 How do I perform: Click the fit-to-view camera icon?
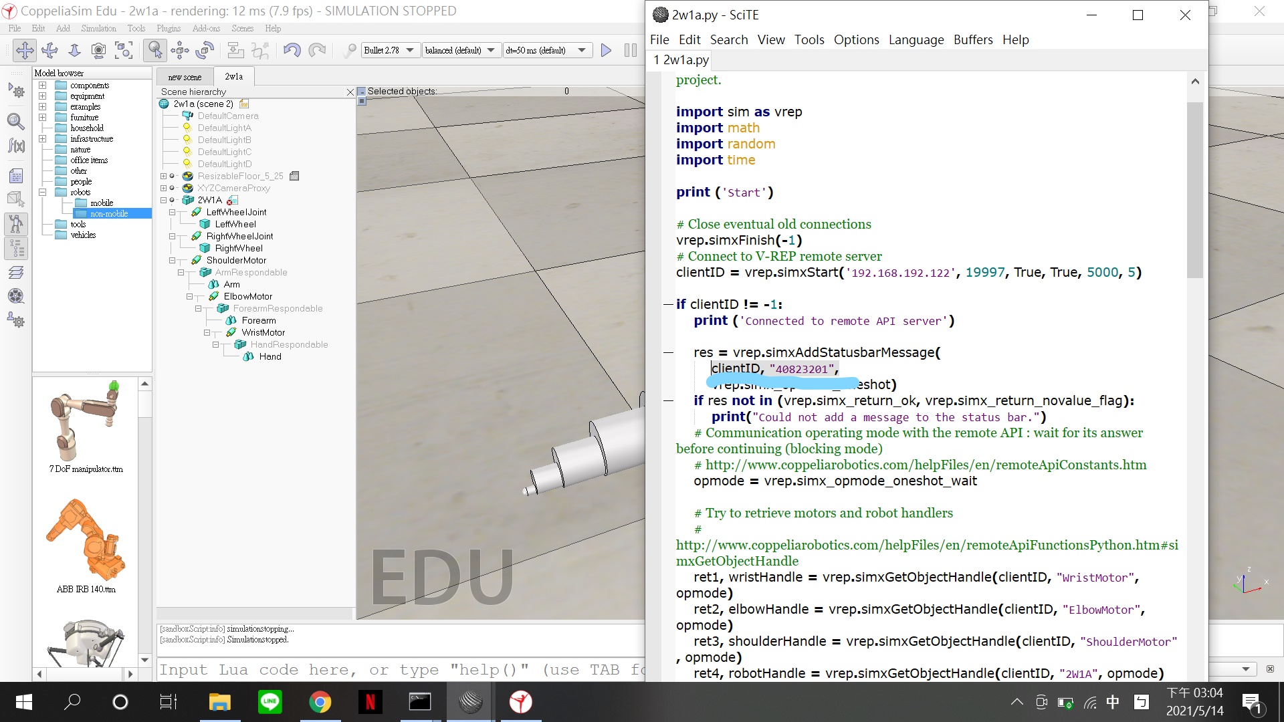point(124,50)
